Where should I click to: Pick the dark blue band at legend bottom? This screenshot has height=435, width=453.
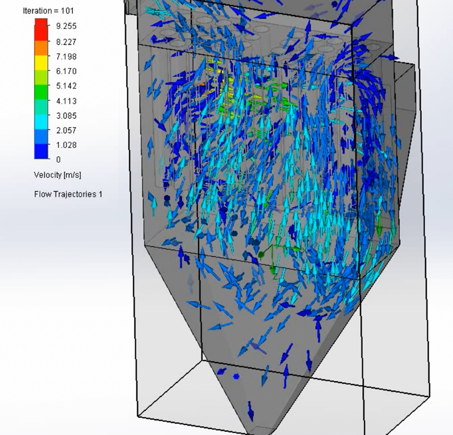click(x=41, y=152)
